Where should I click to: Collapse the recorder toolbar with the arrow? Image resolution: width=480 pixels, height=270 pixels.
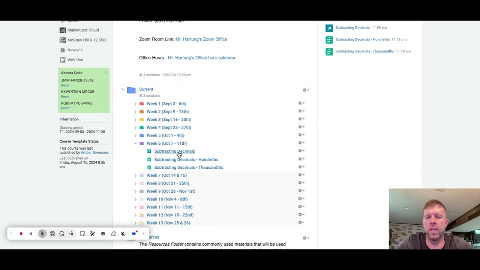[x=144, y=234]
